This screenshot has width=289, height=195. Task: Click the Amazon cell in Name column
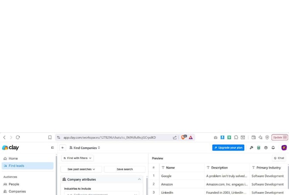click(x=182, y=184)
